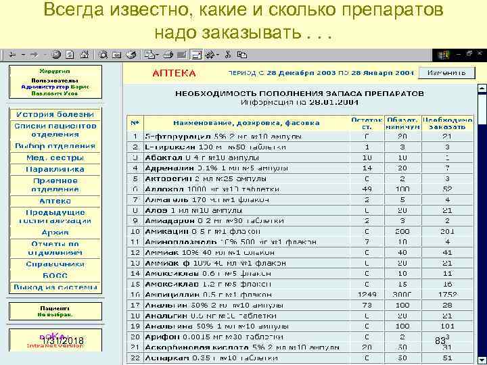487x365 pixels.
Task: Click the Наименование, дозировка, фасовка column header
Action: [x=246, y=123]
